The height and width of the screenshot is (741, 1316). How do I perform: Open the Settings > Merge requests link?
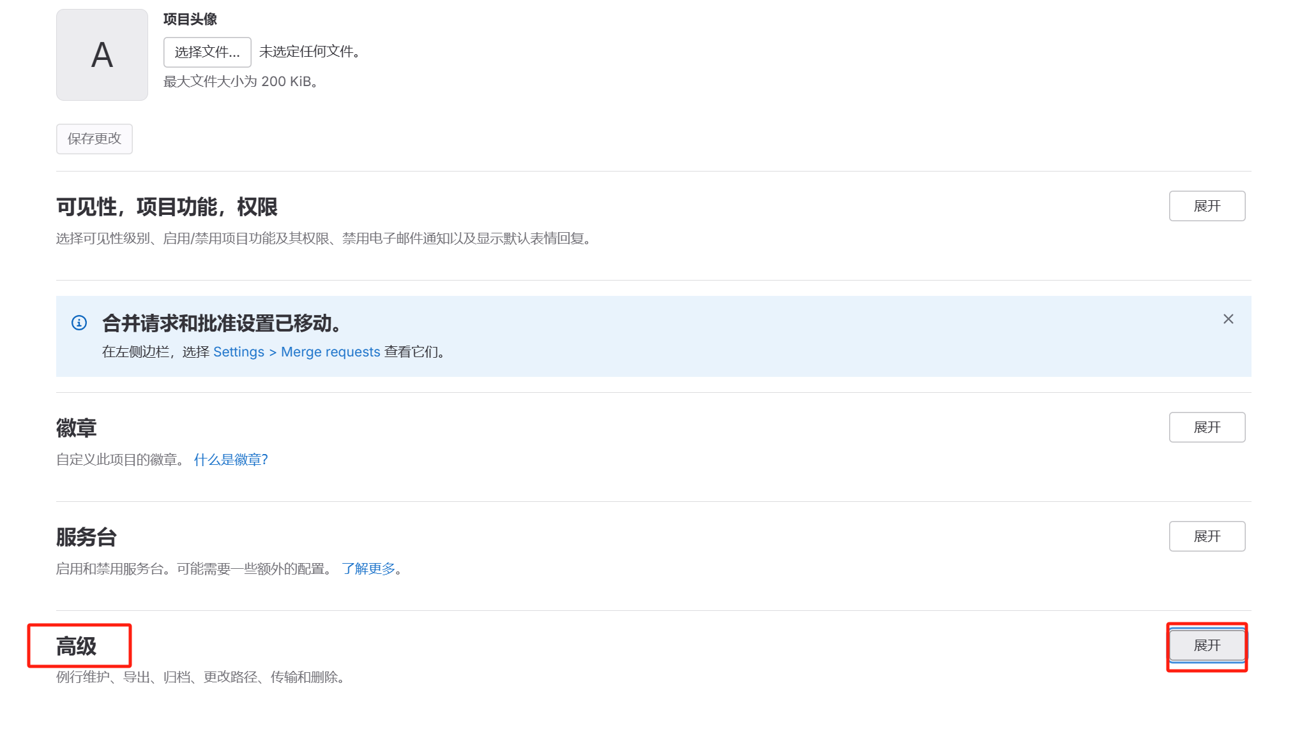[x=296, y=352]
